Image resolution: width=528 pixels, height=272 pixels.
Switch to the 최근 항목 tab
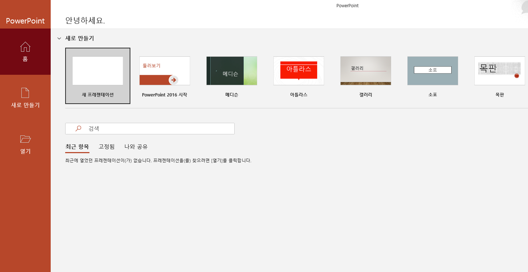77,147
